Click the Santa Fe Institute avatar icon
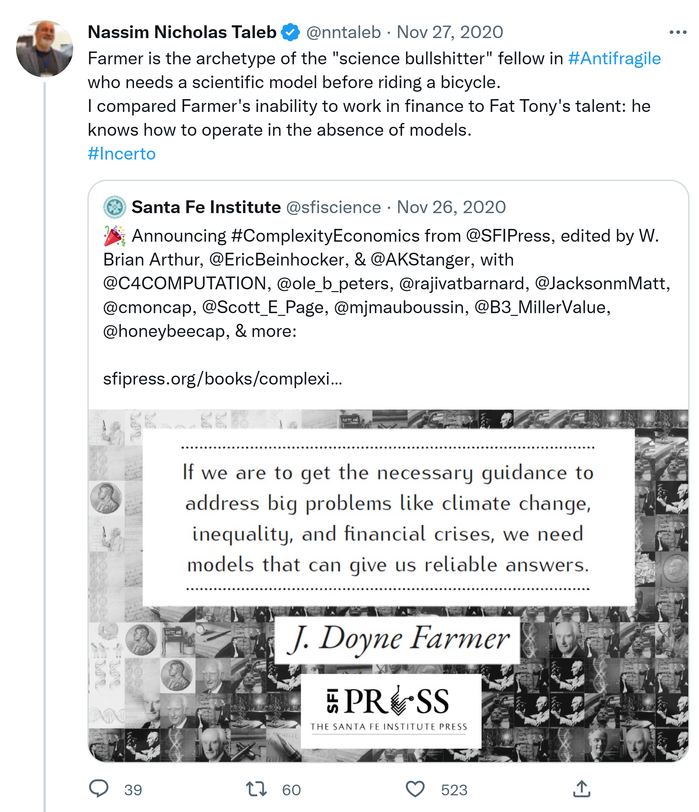699x812 pixels. click(114, 207)
